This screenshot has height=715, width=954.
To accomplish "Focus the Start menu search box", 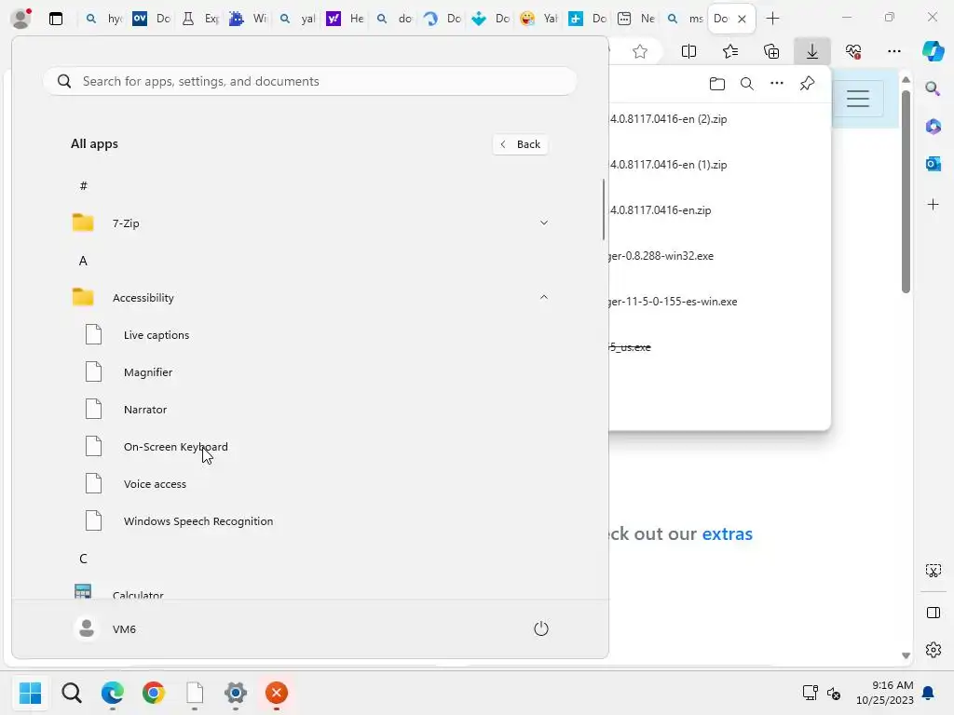I will [309, 81].
